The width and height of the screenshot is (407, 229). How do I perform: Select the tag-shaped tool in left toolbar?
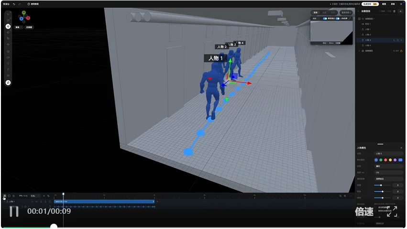click(x=8, y=38)
